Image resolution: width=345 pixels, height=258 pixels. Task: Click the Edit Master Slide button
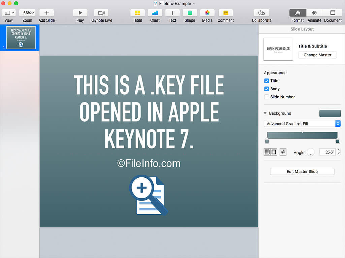302,172
